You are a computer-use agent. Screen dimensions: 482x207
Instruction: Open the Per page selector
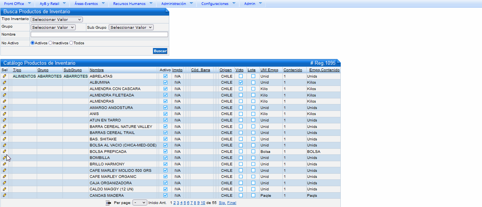point(140,203)
